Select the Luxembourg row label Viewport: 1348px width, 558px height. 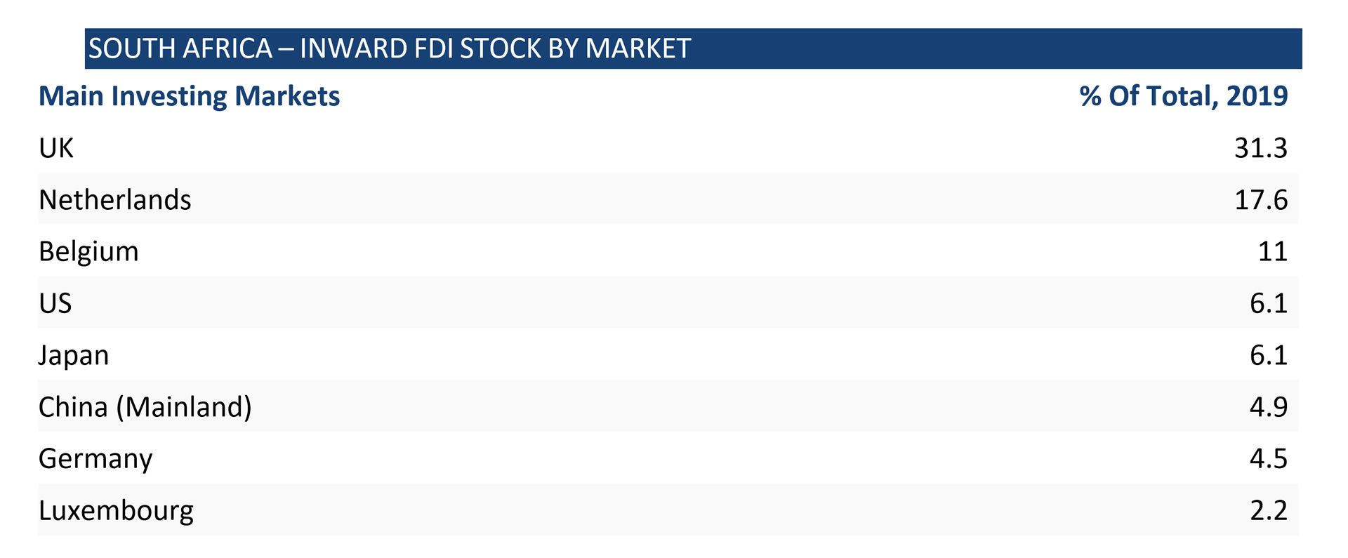pos(116,510)
